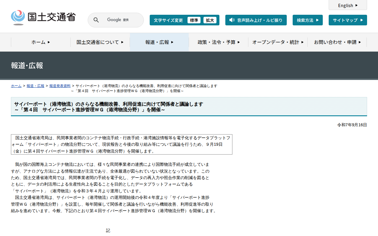Click the search magnifier icon
Screen dimensions: 378x236
click(96, 20)
